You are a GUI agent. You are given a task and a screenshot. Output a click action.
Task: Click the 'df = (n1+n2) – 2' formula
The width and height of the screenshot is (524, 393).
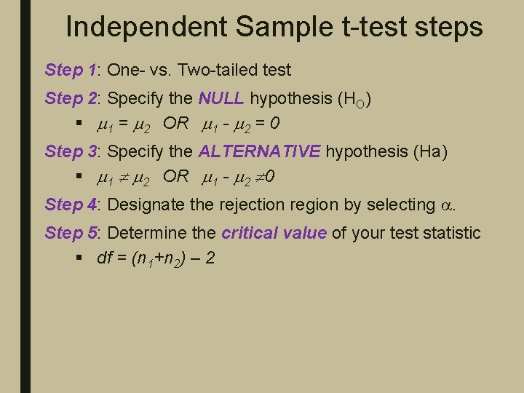155,258
